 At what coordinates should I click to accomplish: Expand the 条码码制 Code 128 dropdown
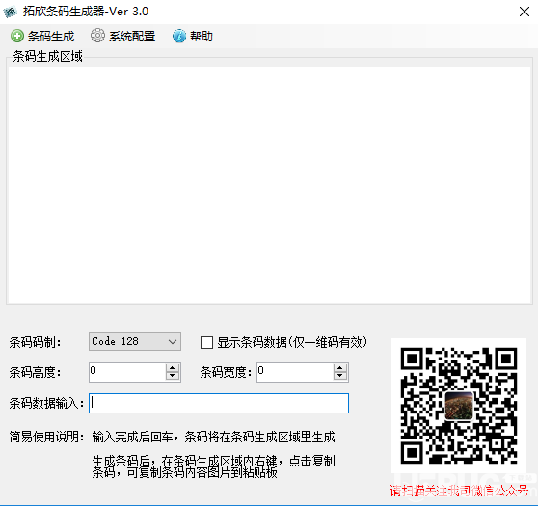coord(173,341)
